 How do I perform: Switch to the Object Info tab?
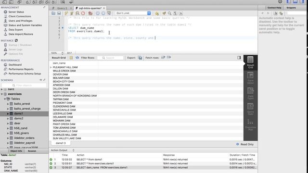pyautogui.click(x=16, y=151)
